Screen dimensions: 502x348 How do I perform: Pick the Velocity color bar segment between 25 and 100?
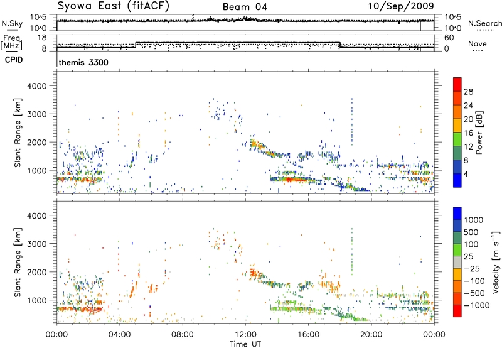(457, 250)
